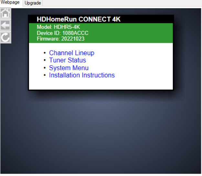Click the Device ID 1080ACCC text
This screenshot has height=176, width=202.
click(62, 33)
